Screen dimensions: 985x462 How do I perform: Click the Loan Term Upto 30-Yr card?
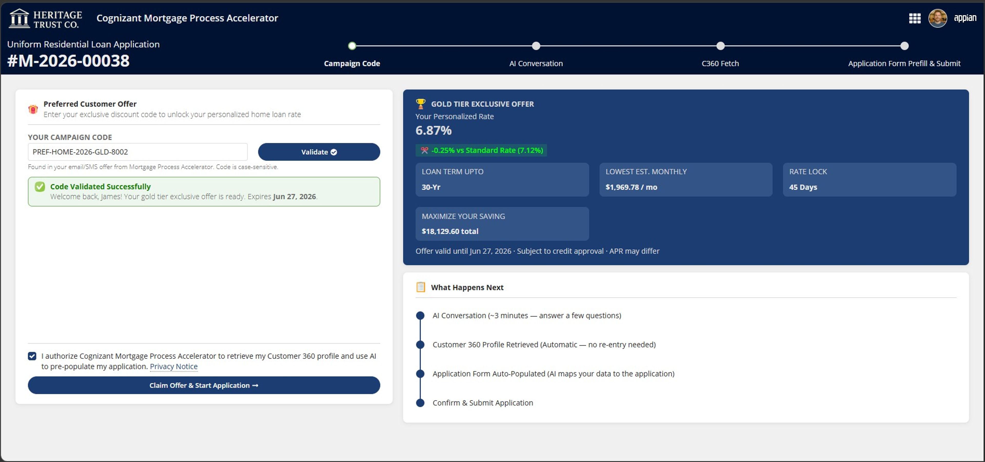click(x=502, y=180)
